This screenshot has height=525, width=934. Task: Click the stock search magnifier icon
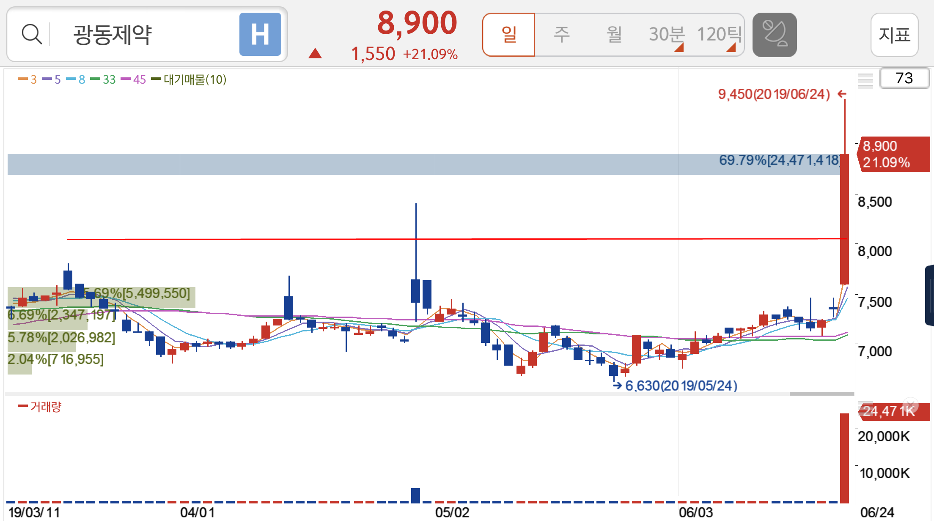tap(32, 34)
